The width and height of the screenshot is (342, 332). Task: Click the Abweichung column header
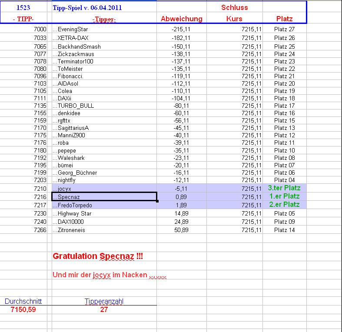click(x=182, y=19)
